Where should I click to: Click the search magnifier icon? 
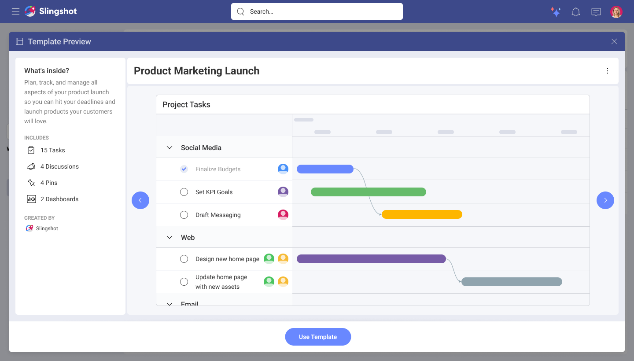pos(240,11)
